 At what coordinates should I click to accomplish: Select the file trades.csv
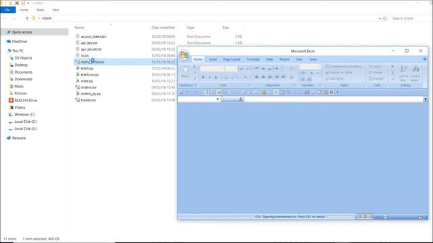[x=89, y=100]
